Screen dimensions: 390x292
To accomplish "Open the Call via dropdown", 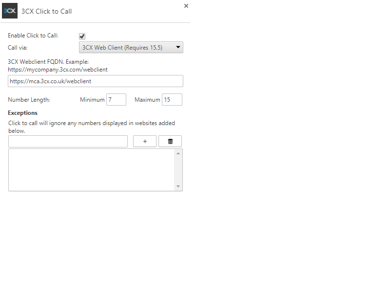I will point(131,47).
